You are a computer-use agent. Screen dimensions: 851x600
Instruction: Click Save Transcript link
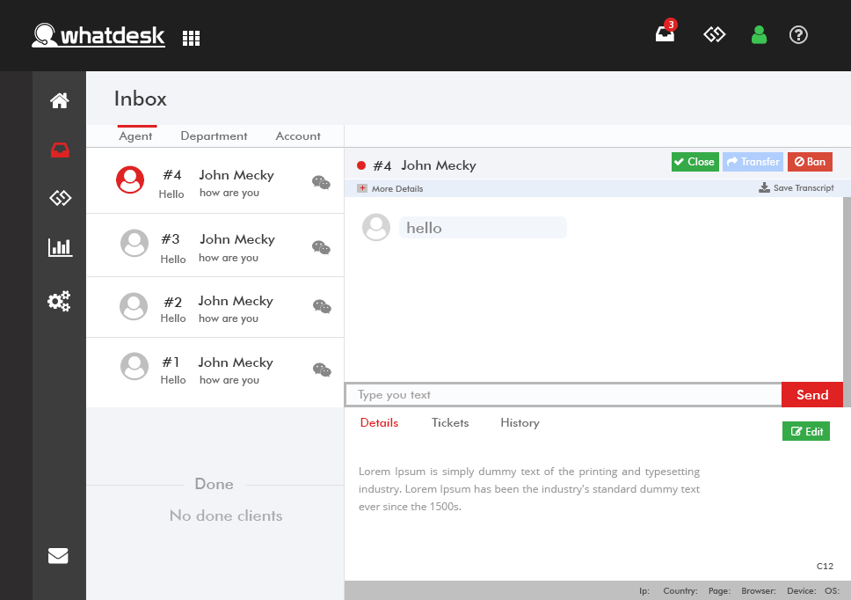[796, 188]
